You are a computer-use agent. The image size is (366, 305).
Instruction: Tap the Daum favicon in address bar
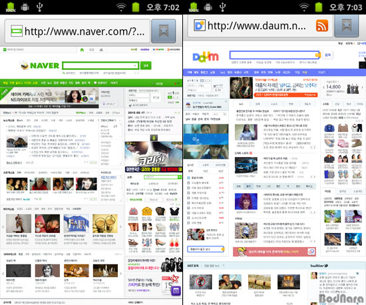(200, 25)
